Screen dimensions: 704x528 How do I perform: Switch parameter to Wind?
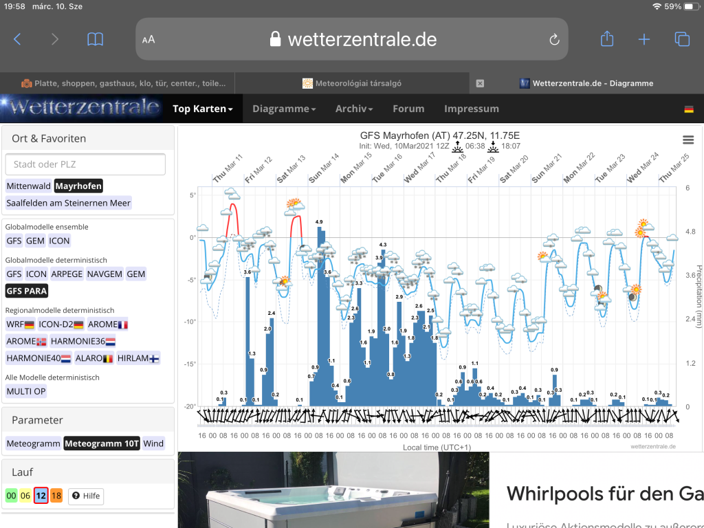tap(153, 443)
